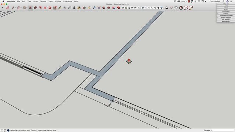Expand the Layers panel
The width and height of the screenshot is (235, 132).
226,6
